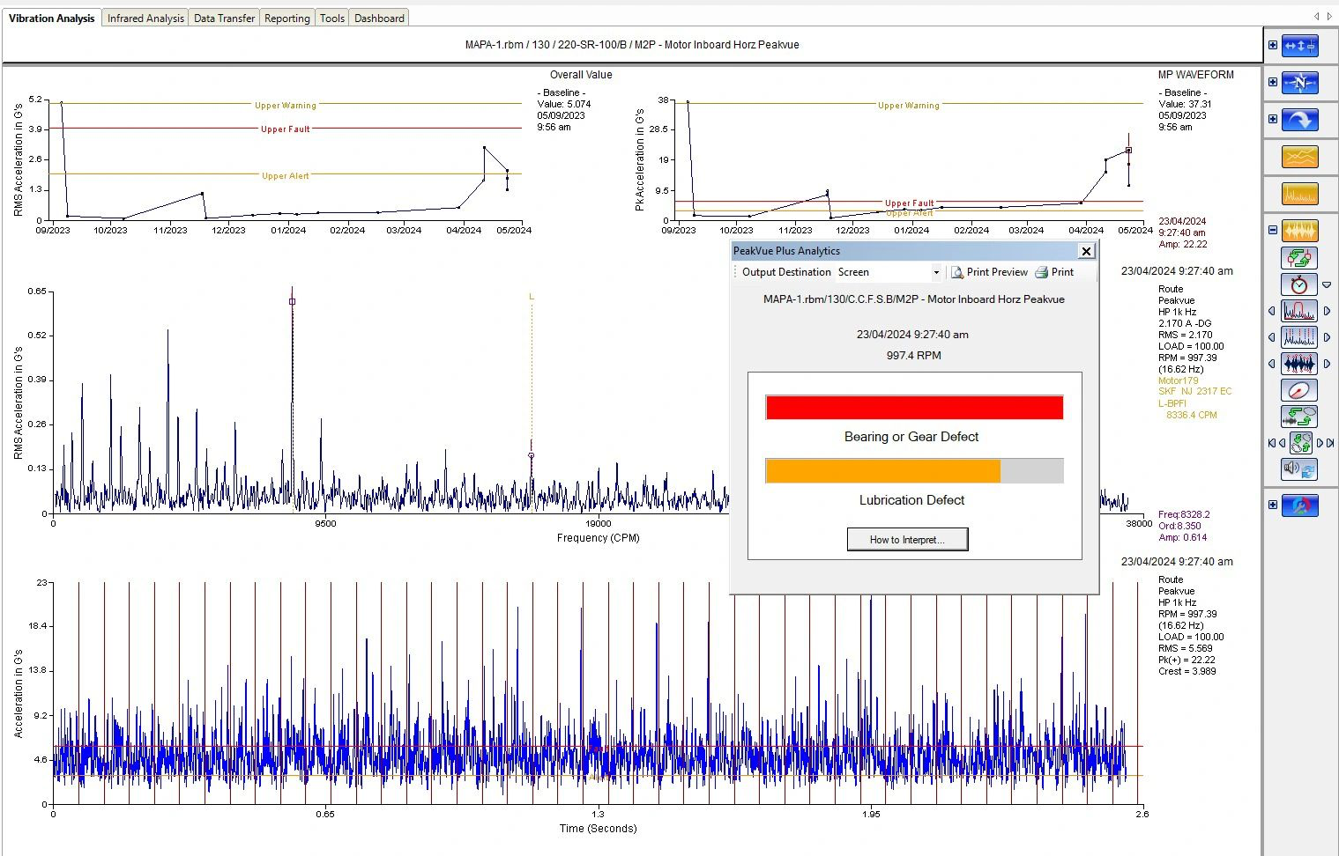Expand the wrench tools group at bottom
The width and height of the screenshot is (1339, 856).
pos(1273,505)
